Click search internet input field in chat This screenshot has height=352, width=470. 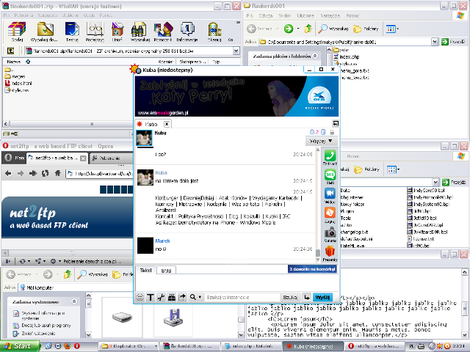[242, 297]
